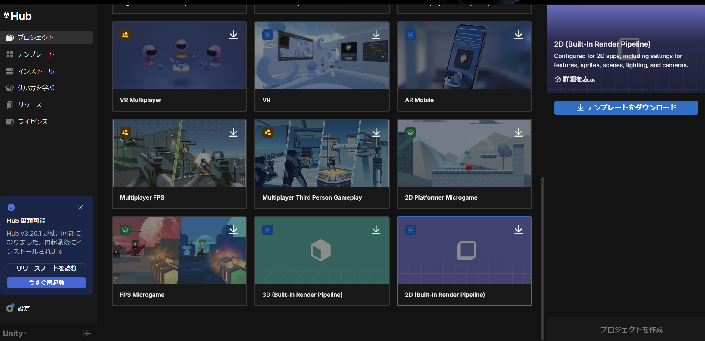705x341 pixels.
Task: Click the download arrow on the VR card
Action: pos(376,35)
